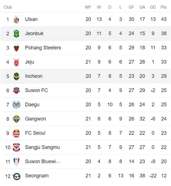Image resolution: width=171 pixels, height=186 pixels.
Task: Open the Pohang Steelers team link
Action: pos(43,48)
